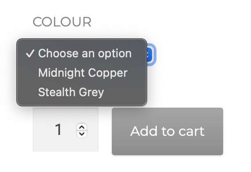251x172 pixels.
Task: Click the Add to cart button
Action: coord(167,131)
